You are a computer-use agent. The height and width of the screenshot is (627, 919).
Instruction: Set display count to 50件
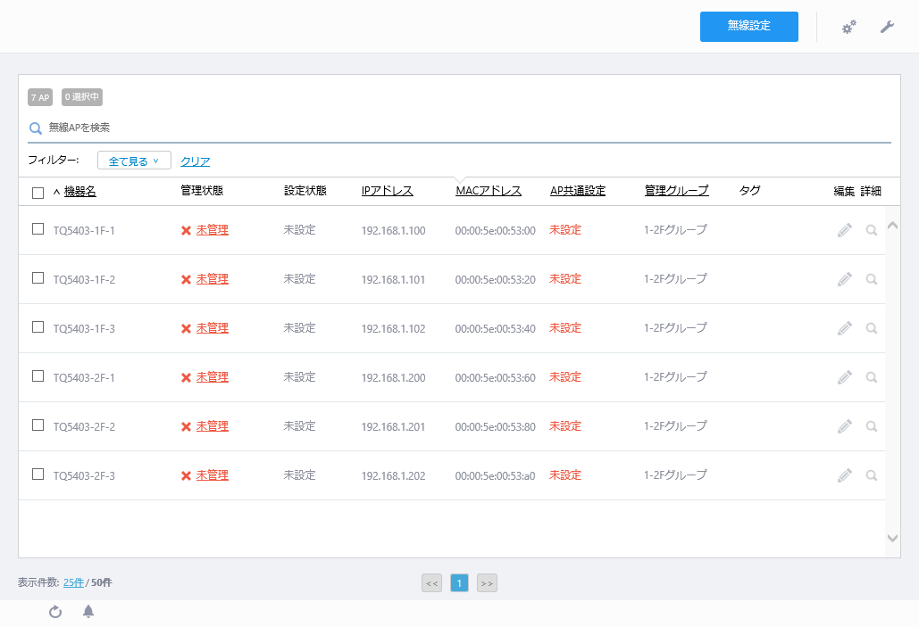click(102, 582)
